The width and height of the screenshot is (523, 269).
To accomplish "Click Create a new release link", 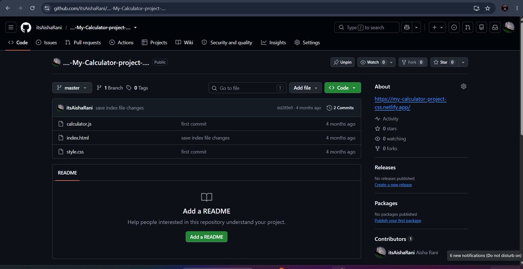I will (393, 185).
